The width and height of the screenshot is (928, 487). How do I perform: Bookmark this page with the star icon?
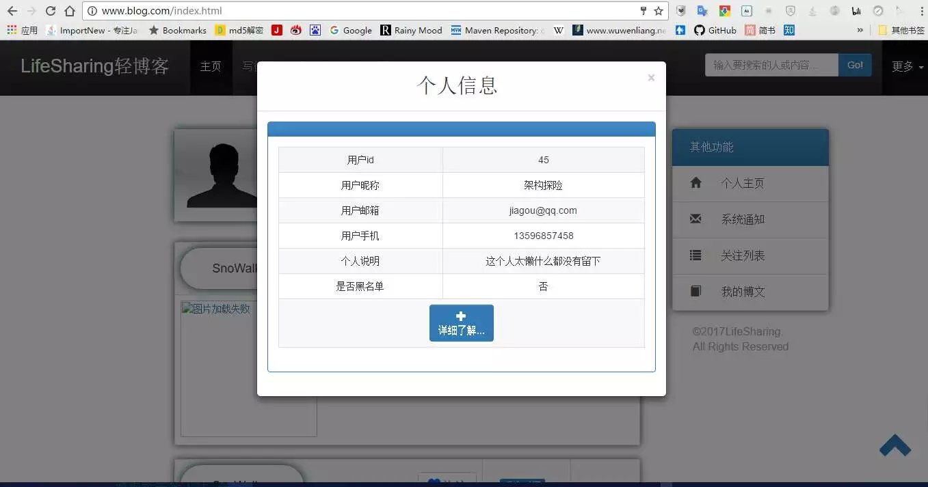click(659, 11)
